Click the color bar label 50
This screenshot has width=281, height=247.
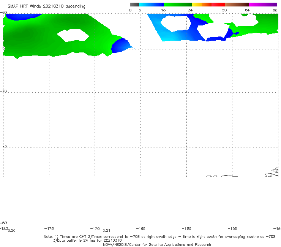[x=224, y=10]
